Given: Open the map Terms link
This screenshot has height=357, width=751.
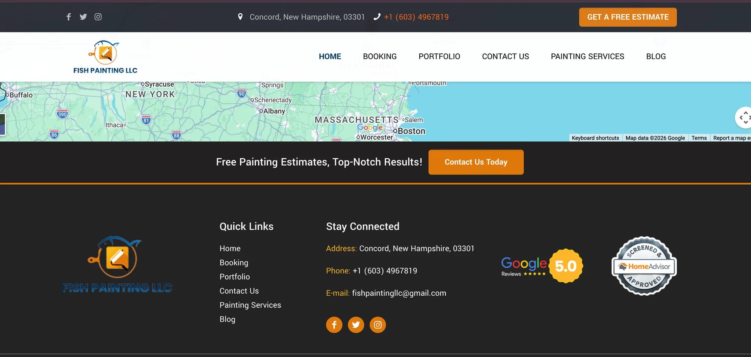Looking at the screenshot, I should point(699,138).
